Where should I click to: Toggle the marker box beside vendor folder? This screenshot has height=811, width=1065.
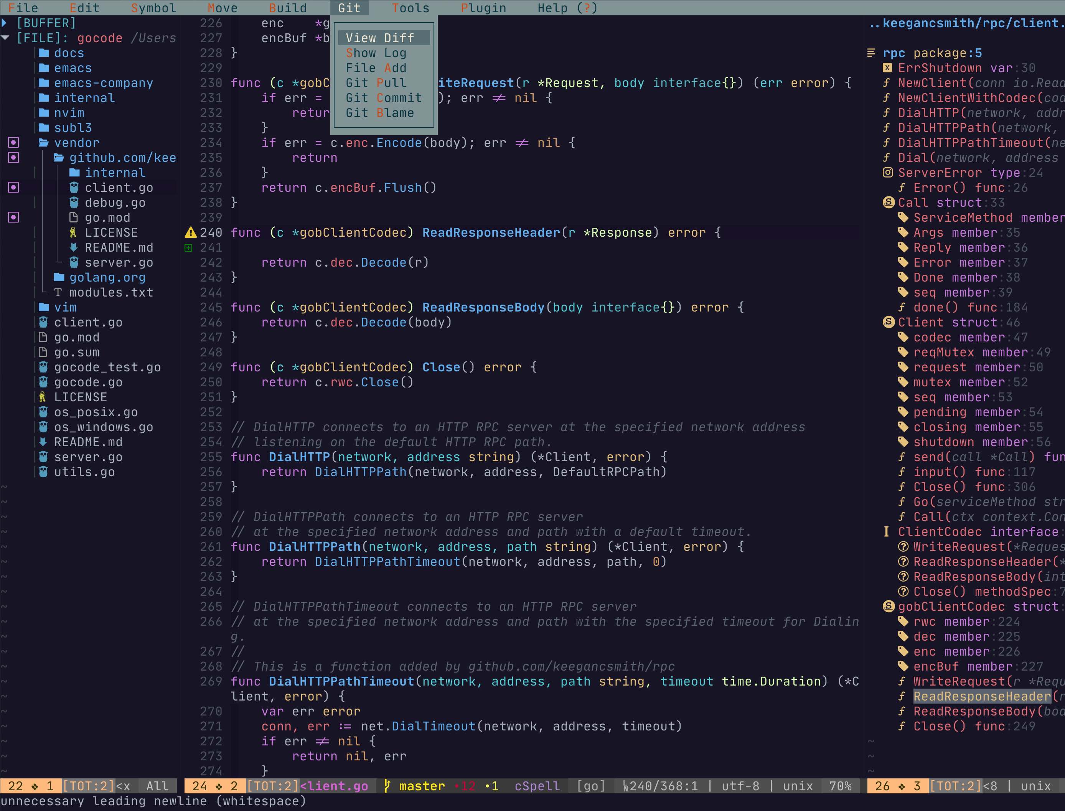13,143
